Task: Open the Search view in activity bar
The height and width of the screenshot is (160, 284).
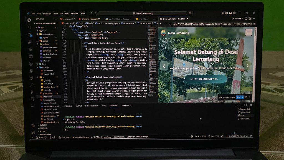Action: tap(29, 27)
